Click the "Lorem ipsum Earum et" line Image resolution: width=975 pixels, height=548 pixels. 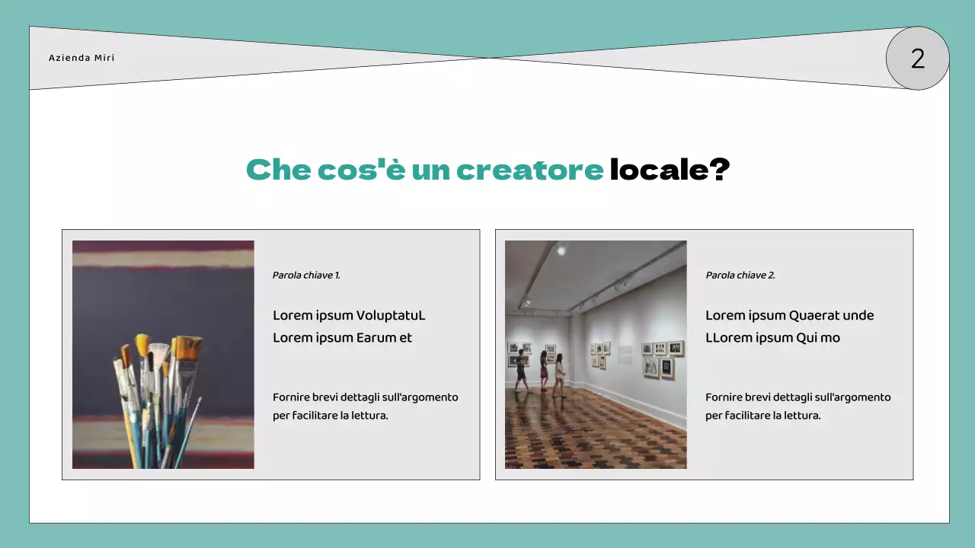coord(342,338)
